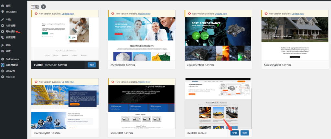
Task: Open the 设置 settings menu
Action: (x=8, y=51)
